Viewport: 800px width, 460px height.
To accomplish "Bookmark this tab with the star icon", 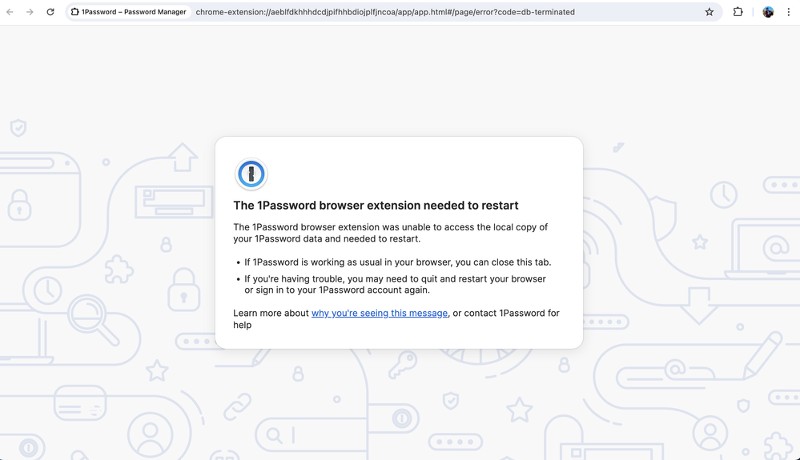I will (x=709, y=12).
